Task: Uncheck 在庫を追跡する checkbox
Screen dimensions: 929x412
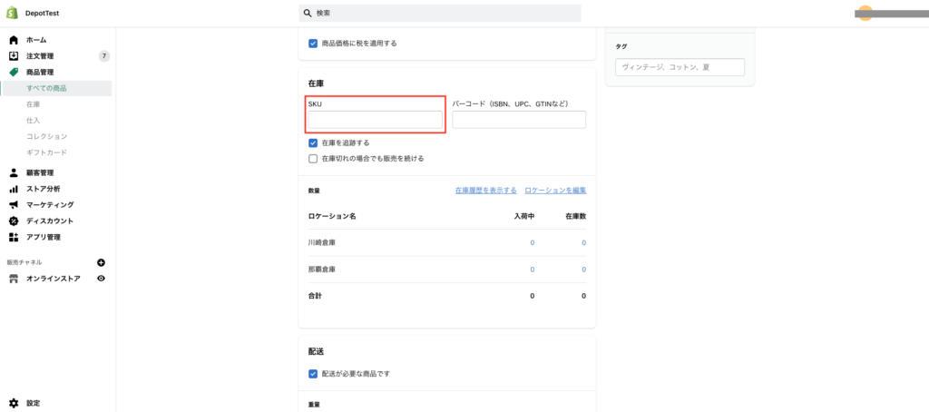Action: point(313,142)
